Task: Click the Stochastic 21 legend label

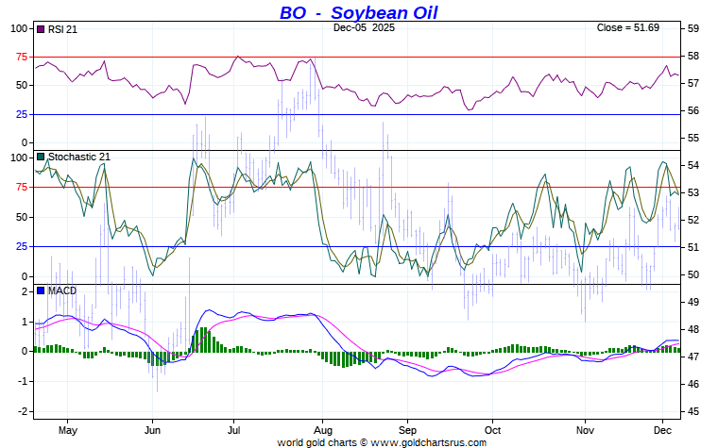Action: (79, 157)
